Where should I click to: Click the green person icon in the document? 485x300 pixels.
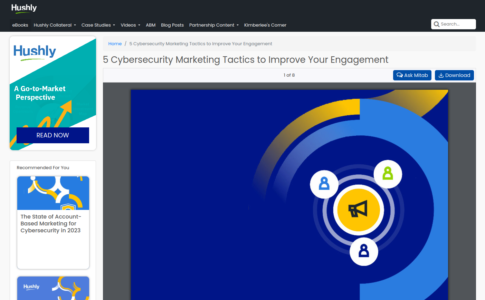[x=388, y=174]
